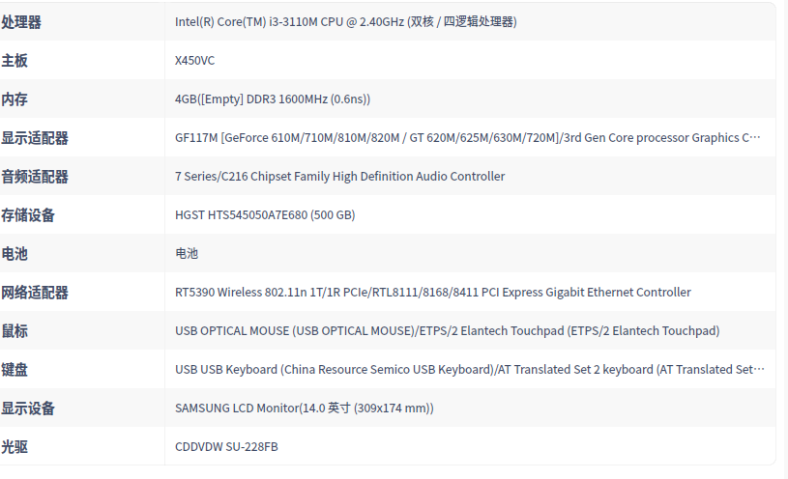Select the 4GB DDR3 1600MHz memory value

tap(273, 99)
